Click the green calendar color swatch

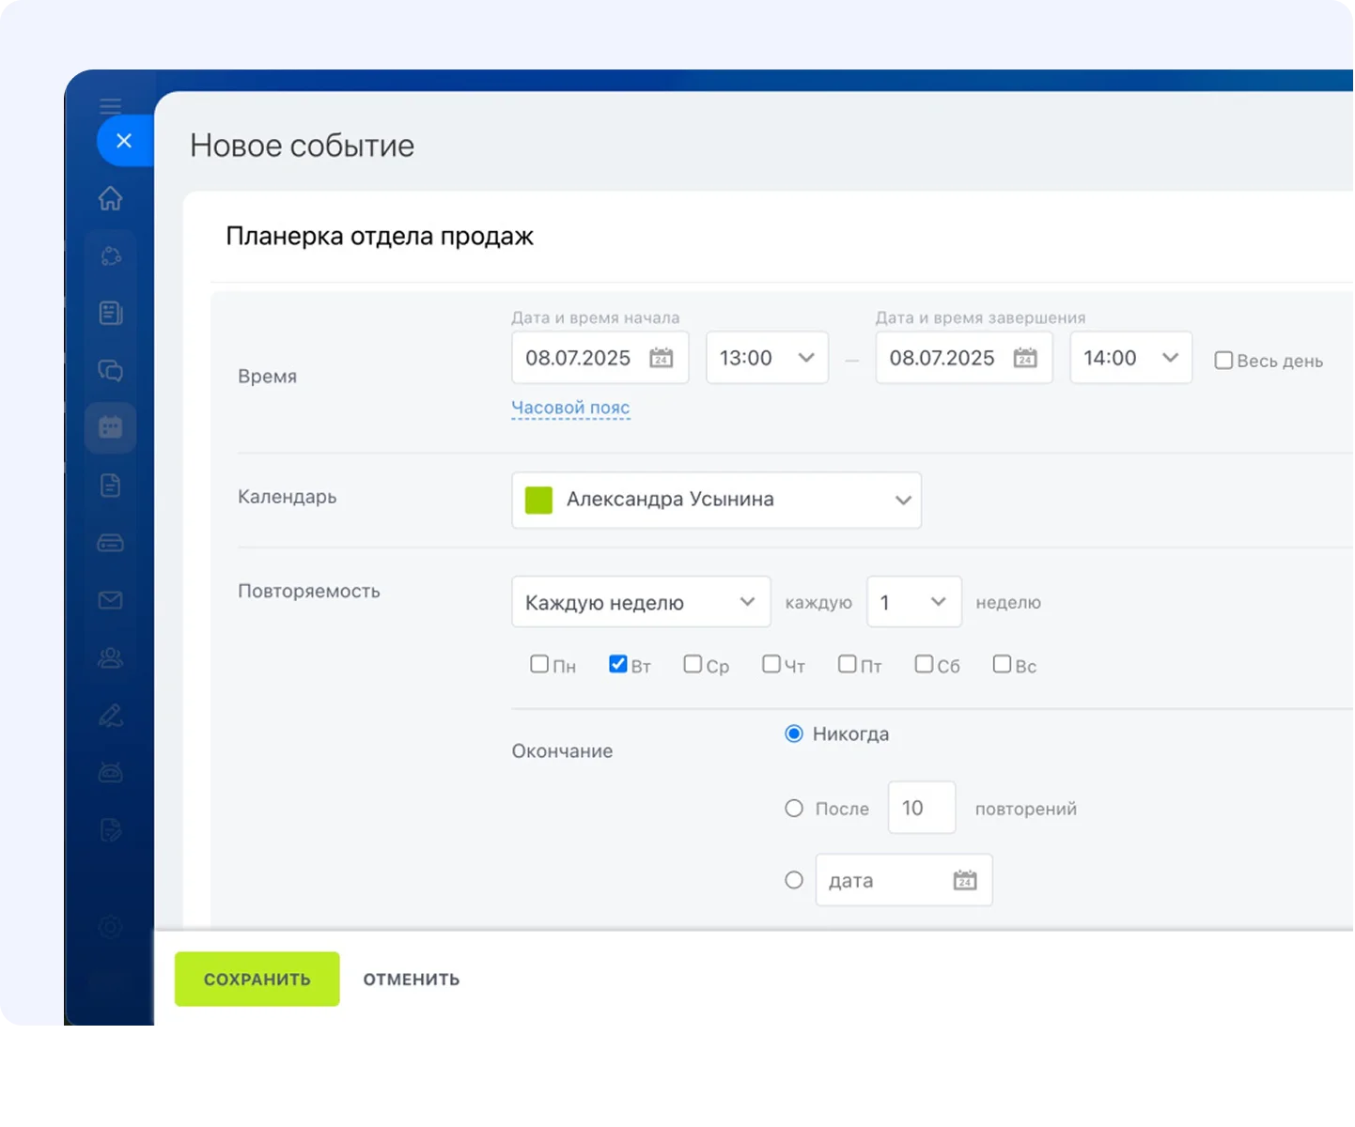click(x=538, y=500)
